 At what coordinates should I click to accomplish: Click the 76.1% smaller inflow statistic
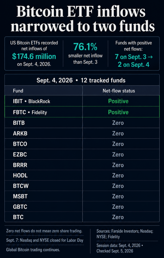click(x=85, y=47)
